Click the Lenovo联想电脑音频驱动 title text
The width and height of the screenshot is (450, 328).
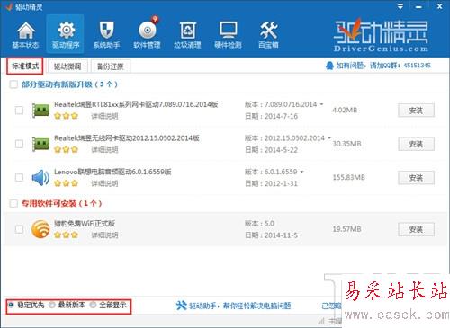tap(112, 172)
